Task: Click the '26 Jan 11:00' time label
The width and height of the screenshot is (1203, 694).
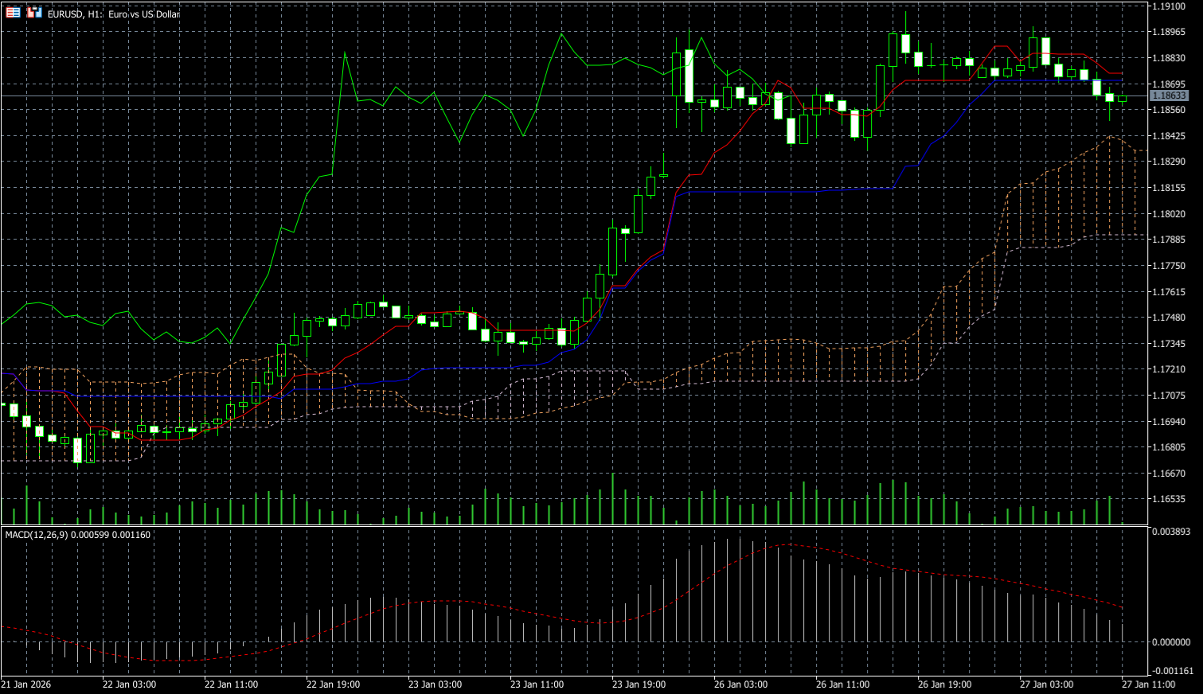Action: coord(843,684)
